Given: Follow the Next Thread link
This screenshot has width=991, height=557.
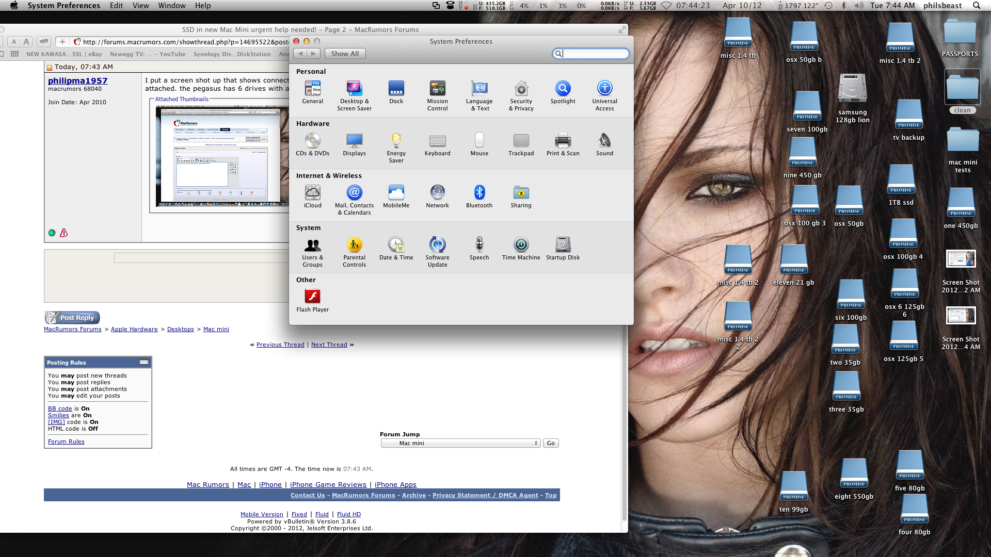Looking at the screenshot, I should [x=329, y=345].
